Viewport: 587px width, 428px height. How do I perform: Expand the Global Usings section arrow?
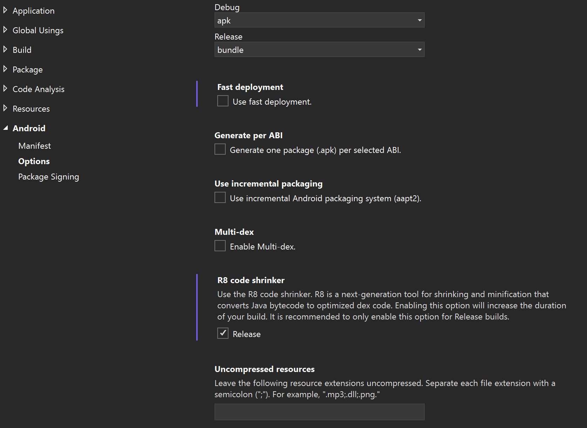[x=5, y=30]
